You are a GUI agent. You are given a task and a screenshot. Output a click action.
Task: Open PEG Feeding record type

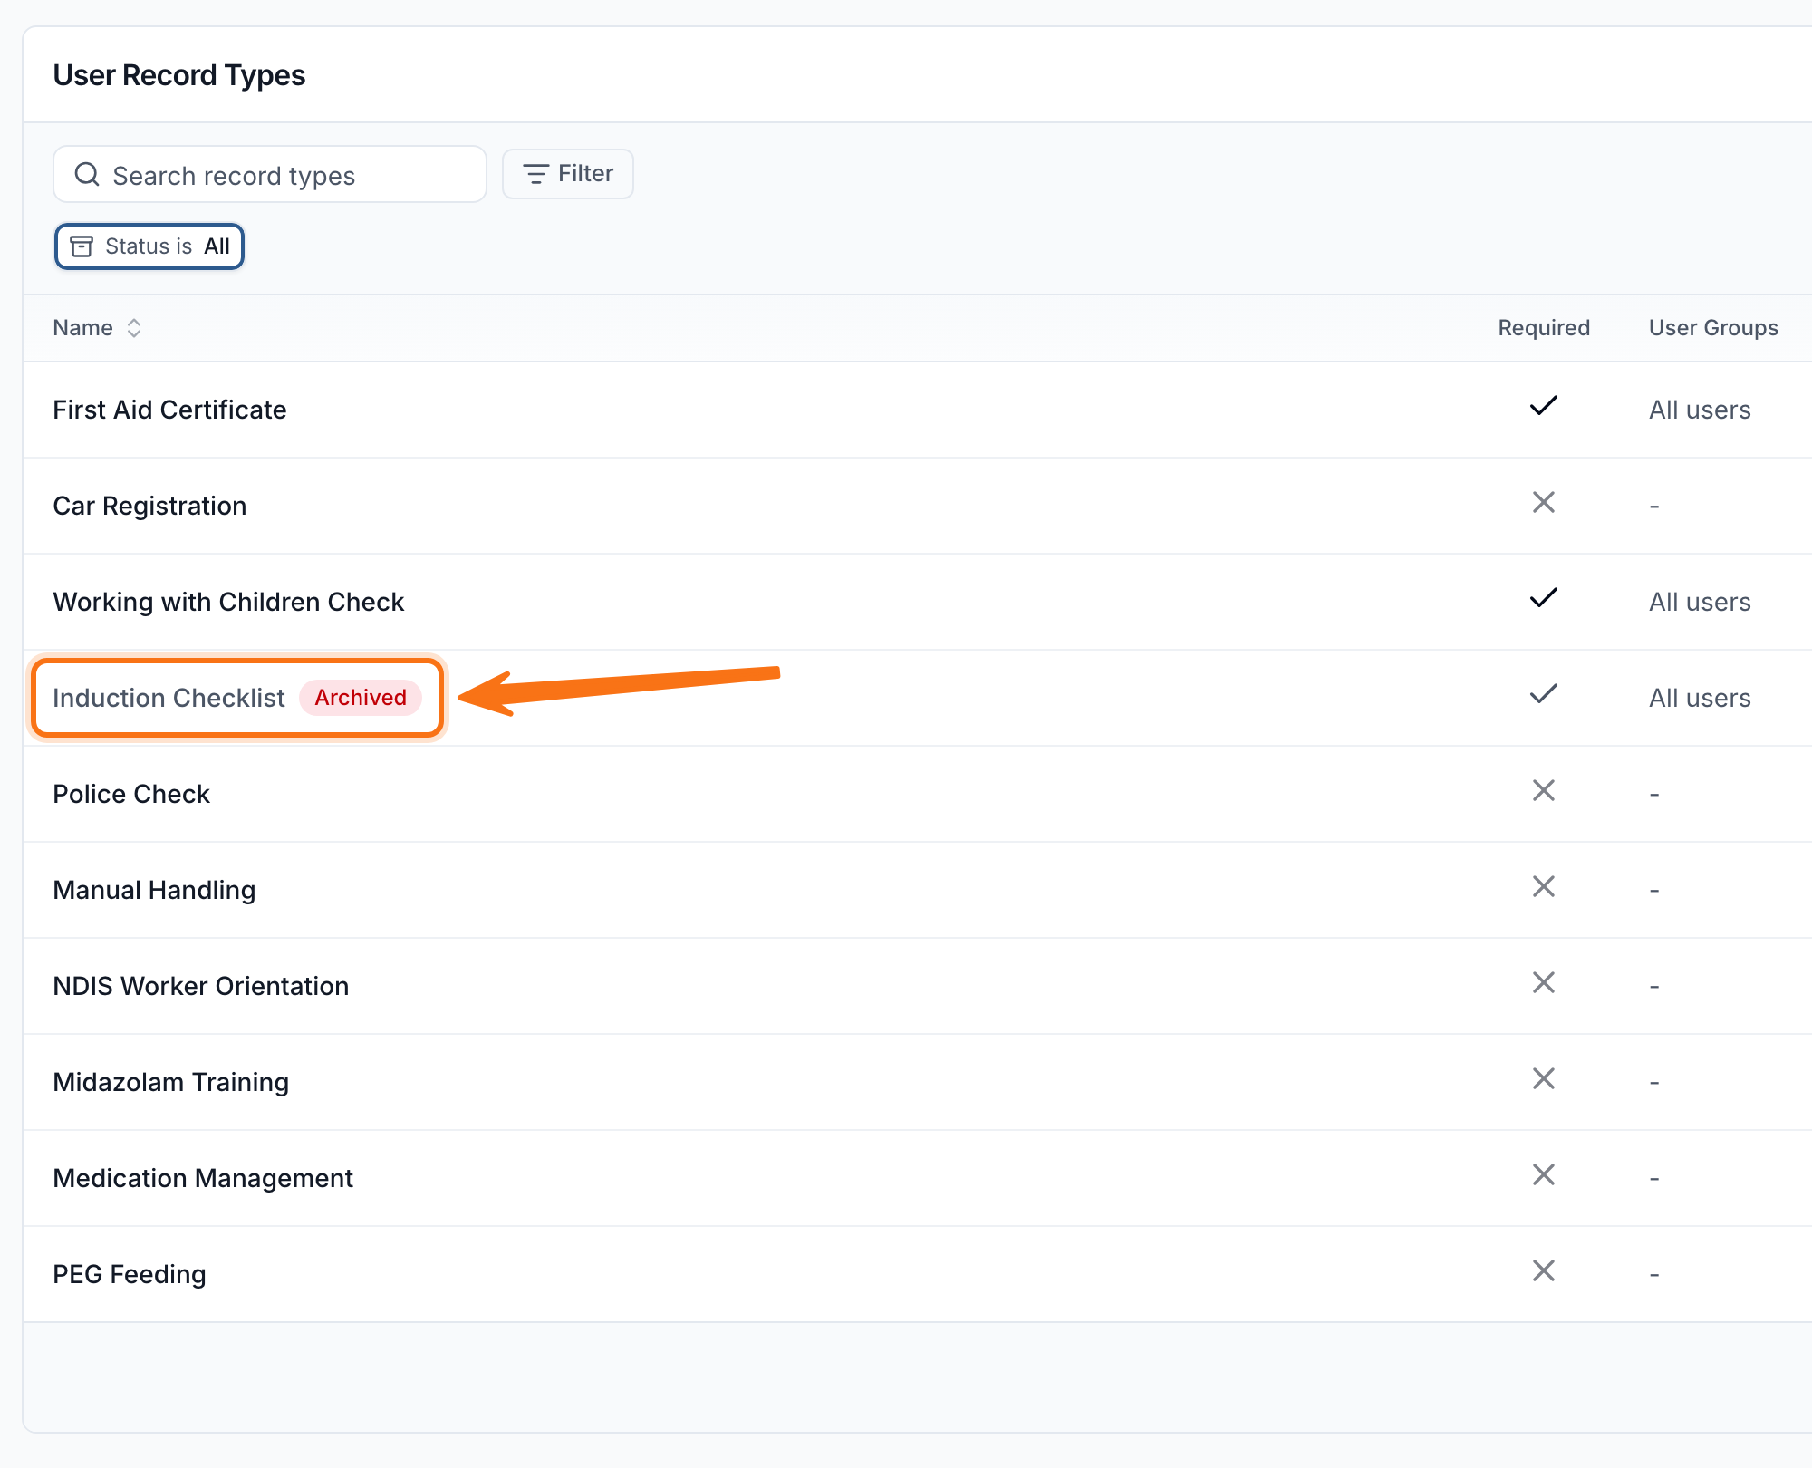pos(130,1274)
